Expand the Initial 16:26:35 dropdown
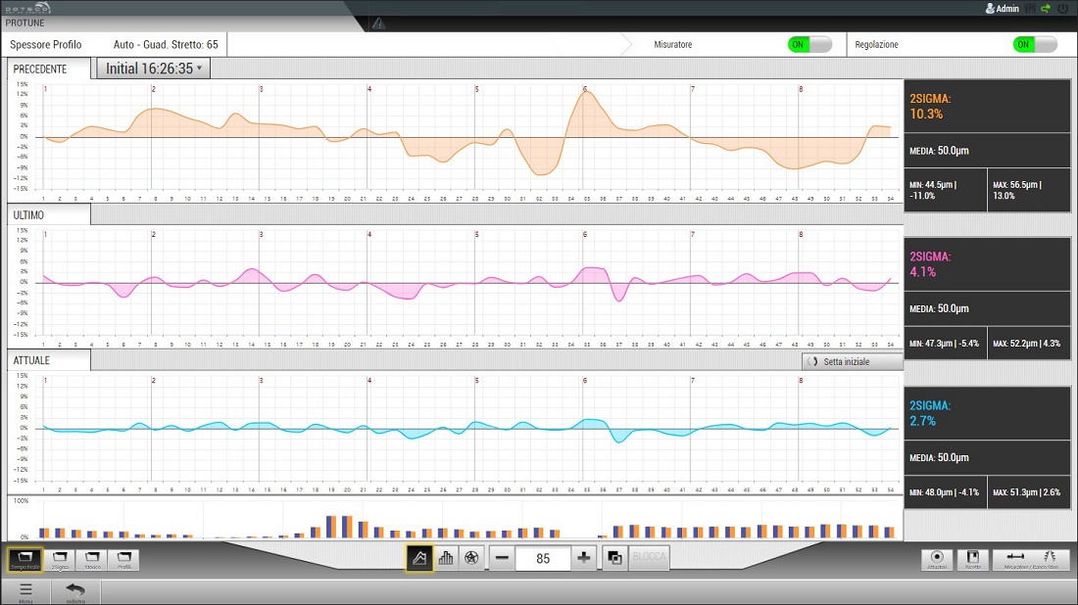Image resolution: width=1078 pixels, height=605 pixels. click(153, 69)
